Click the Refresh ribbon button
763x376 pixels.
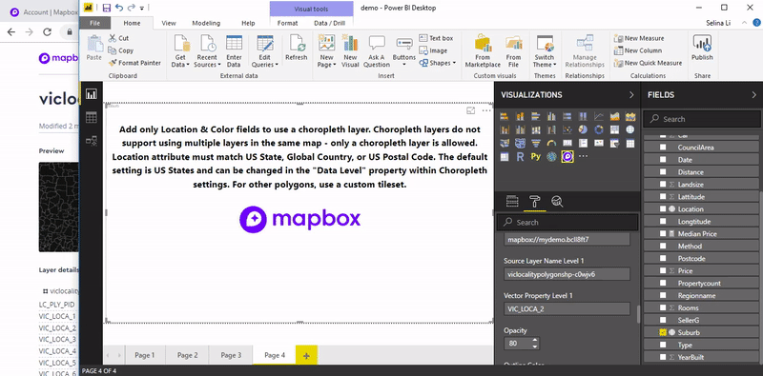coord(297,49)
